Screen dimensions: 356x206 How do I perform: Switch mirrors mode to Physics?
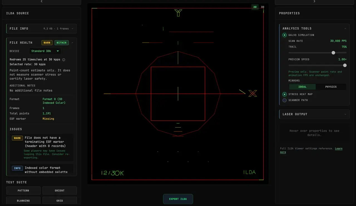pos(331,87)
